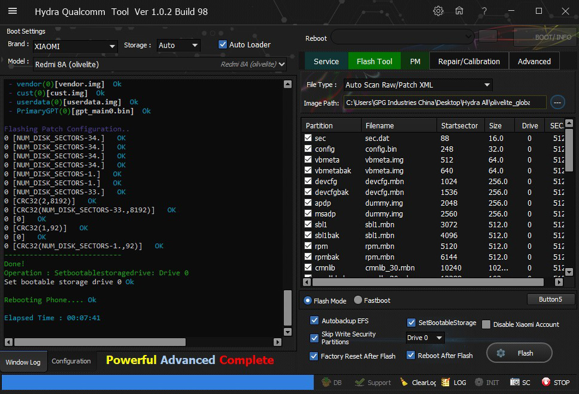Open File Type dropdown Auto Scan Raw/Patch XML
Screen dimensions: 579x394
tap(417, 85)
